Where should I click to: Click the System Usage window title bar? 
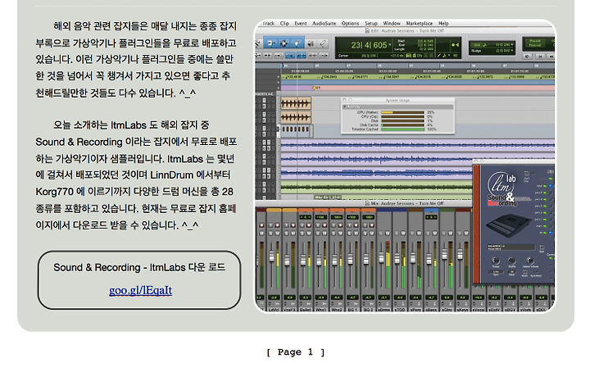[397, 101]
